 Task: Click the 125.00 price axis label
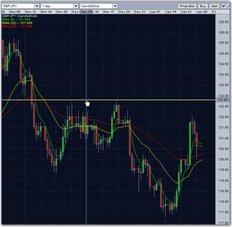(x=223, y=53)
